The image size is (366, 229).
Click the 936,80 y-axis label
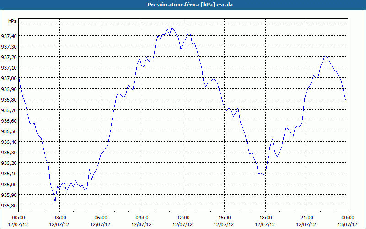(x=9, y=99)
